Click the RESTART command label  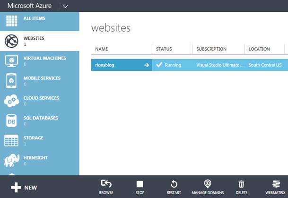pyautogui.click(x=174, y=193)
